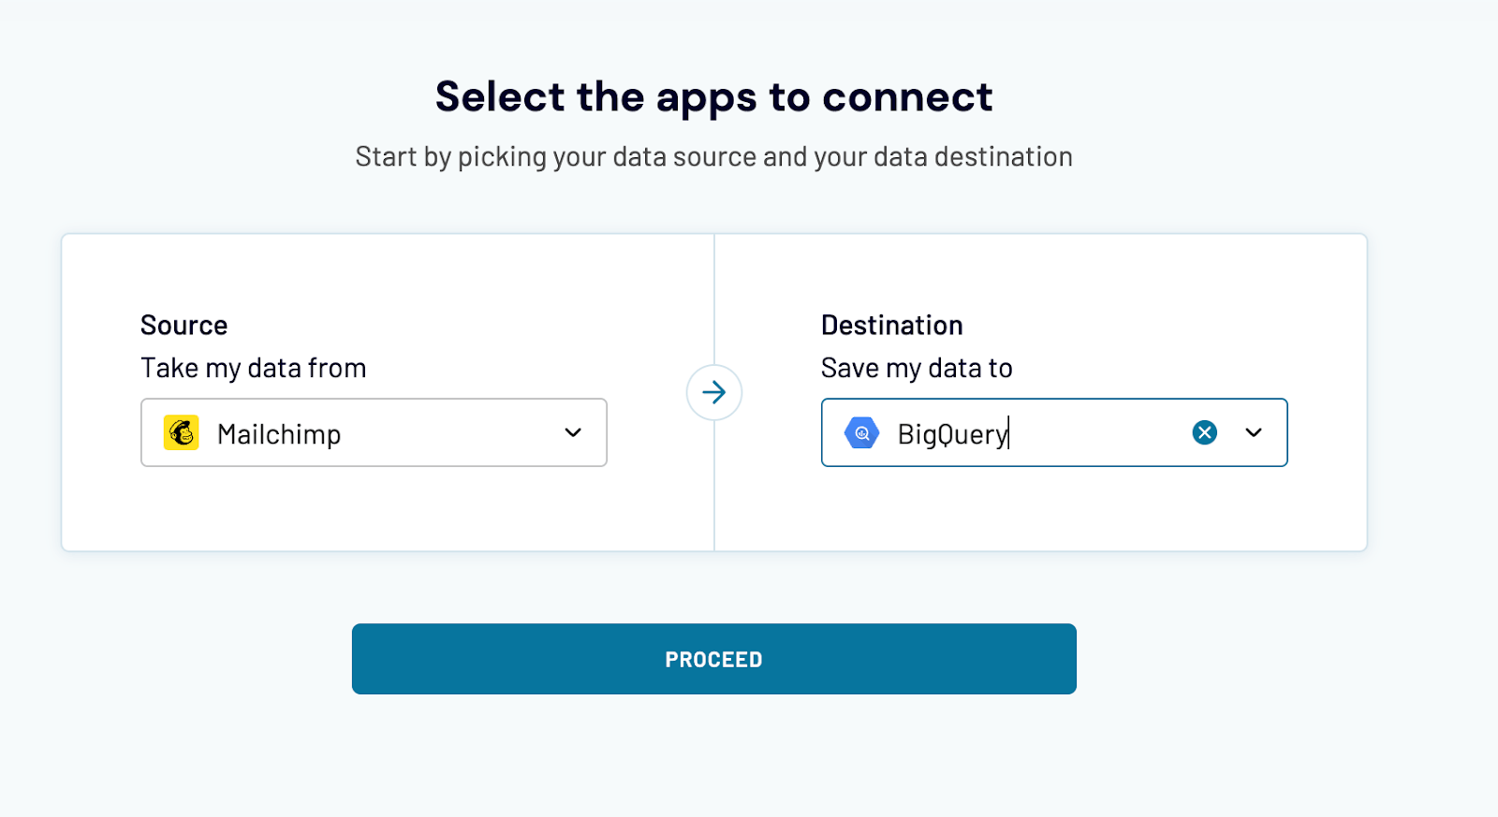
Task: Clear the BigQuery selection with the X icon
Action: coord(1205,432)
